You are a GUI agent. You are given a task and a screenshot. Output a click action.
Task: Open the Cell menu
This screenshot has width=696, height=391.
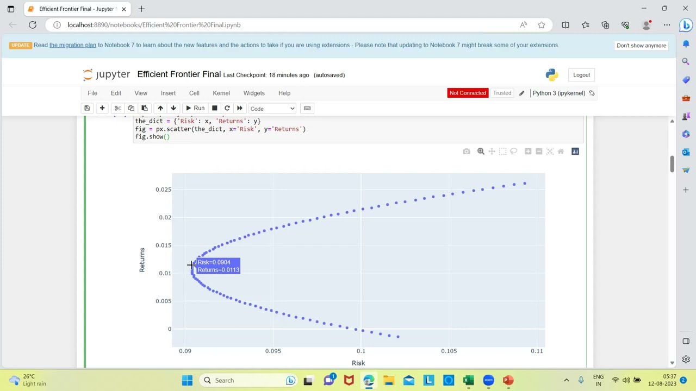(194, 93)
